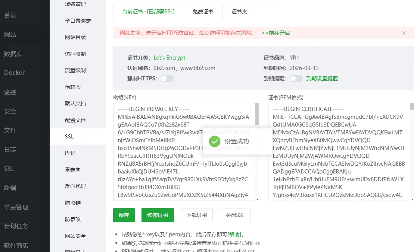Dismiss the HTTPS security warning banner
Image resolution: width=420 pixels, height=252 pixels.
click(404, 33)
